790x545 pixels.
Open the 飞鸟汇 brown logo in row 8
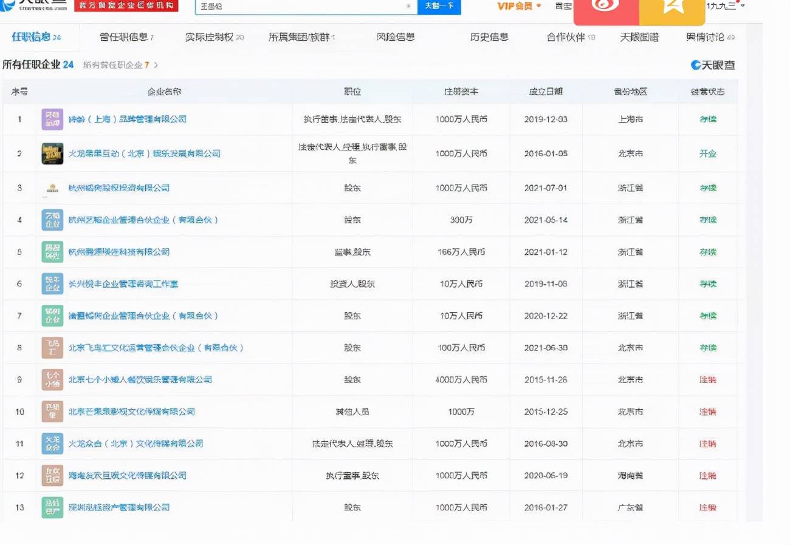point(52,348)
